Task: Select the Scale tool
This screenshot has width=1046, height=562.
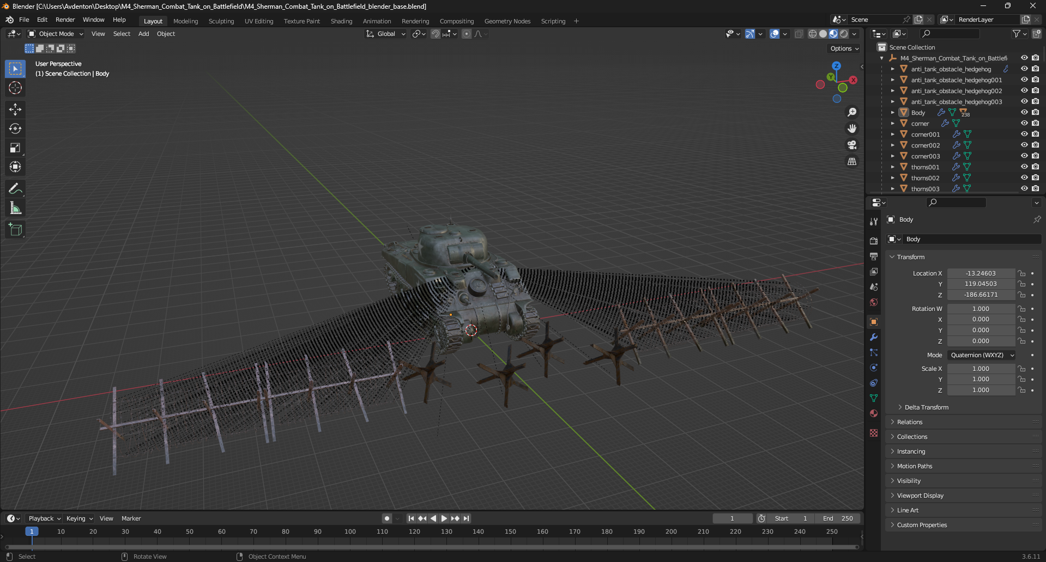Action: click(15, 148)
